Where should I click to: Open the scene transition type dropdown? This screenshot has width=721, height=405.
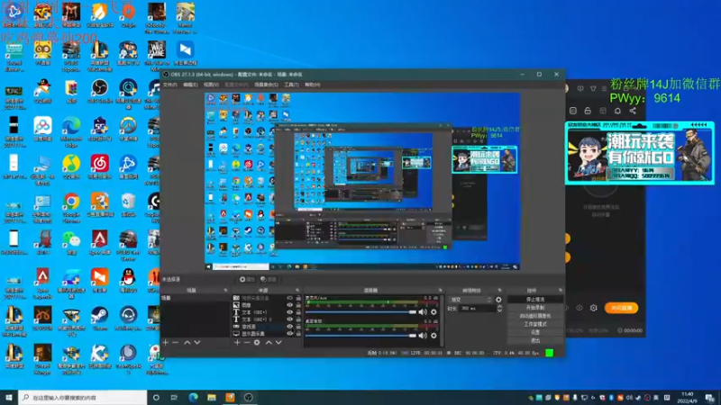point(470,300)
